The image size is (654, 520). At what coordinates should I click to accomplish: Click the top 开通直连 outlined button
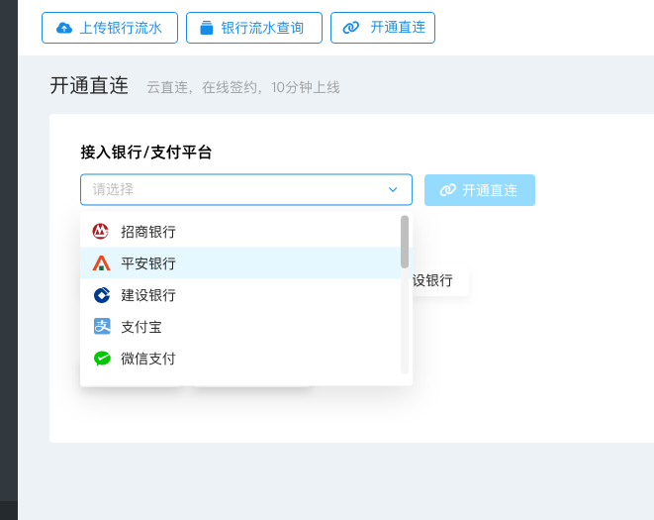pos(383,28)
